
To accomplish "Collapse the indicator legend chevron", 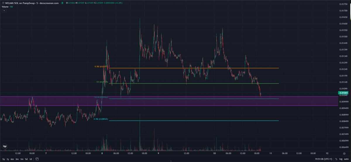I will (x=4, y=11).
